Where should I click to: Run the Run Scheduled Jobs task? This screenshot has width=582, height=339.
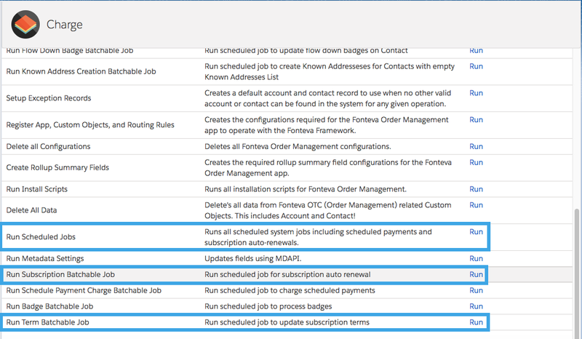(476, 231)
